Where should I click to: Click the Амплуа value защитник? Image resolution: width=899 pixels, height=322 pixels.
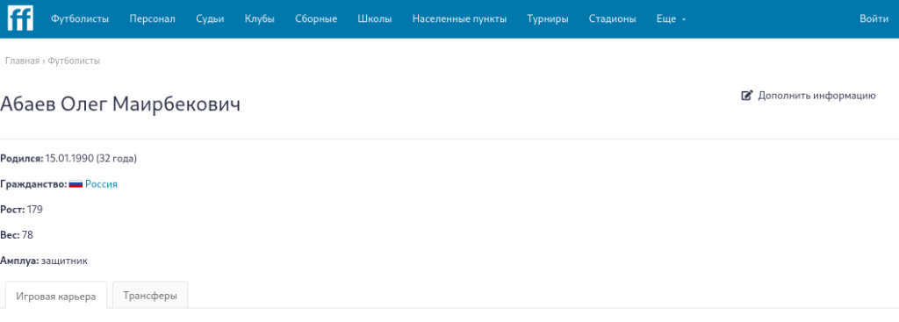coord(64,261)
